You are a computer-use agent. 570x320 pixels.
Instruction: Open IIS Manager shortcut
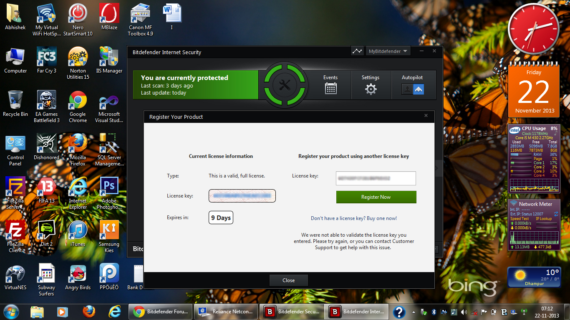(109, 60)
